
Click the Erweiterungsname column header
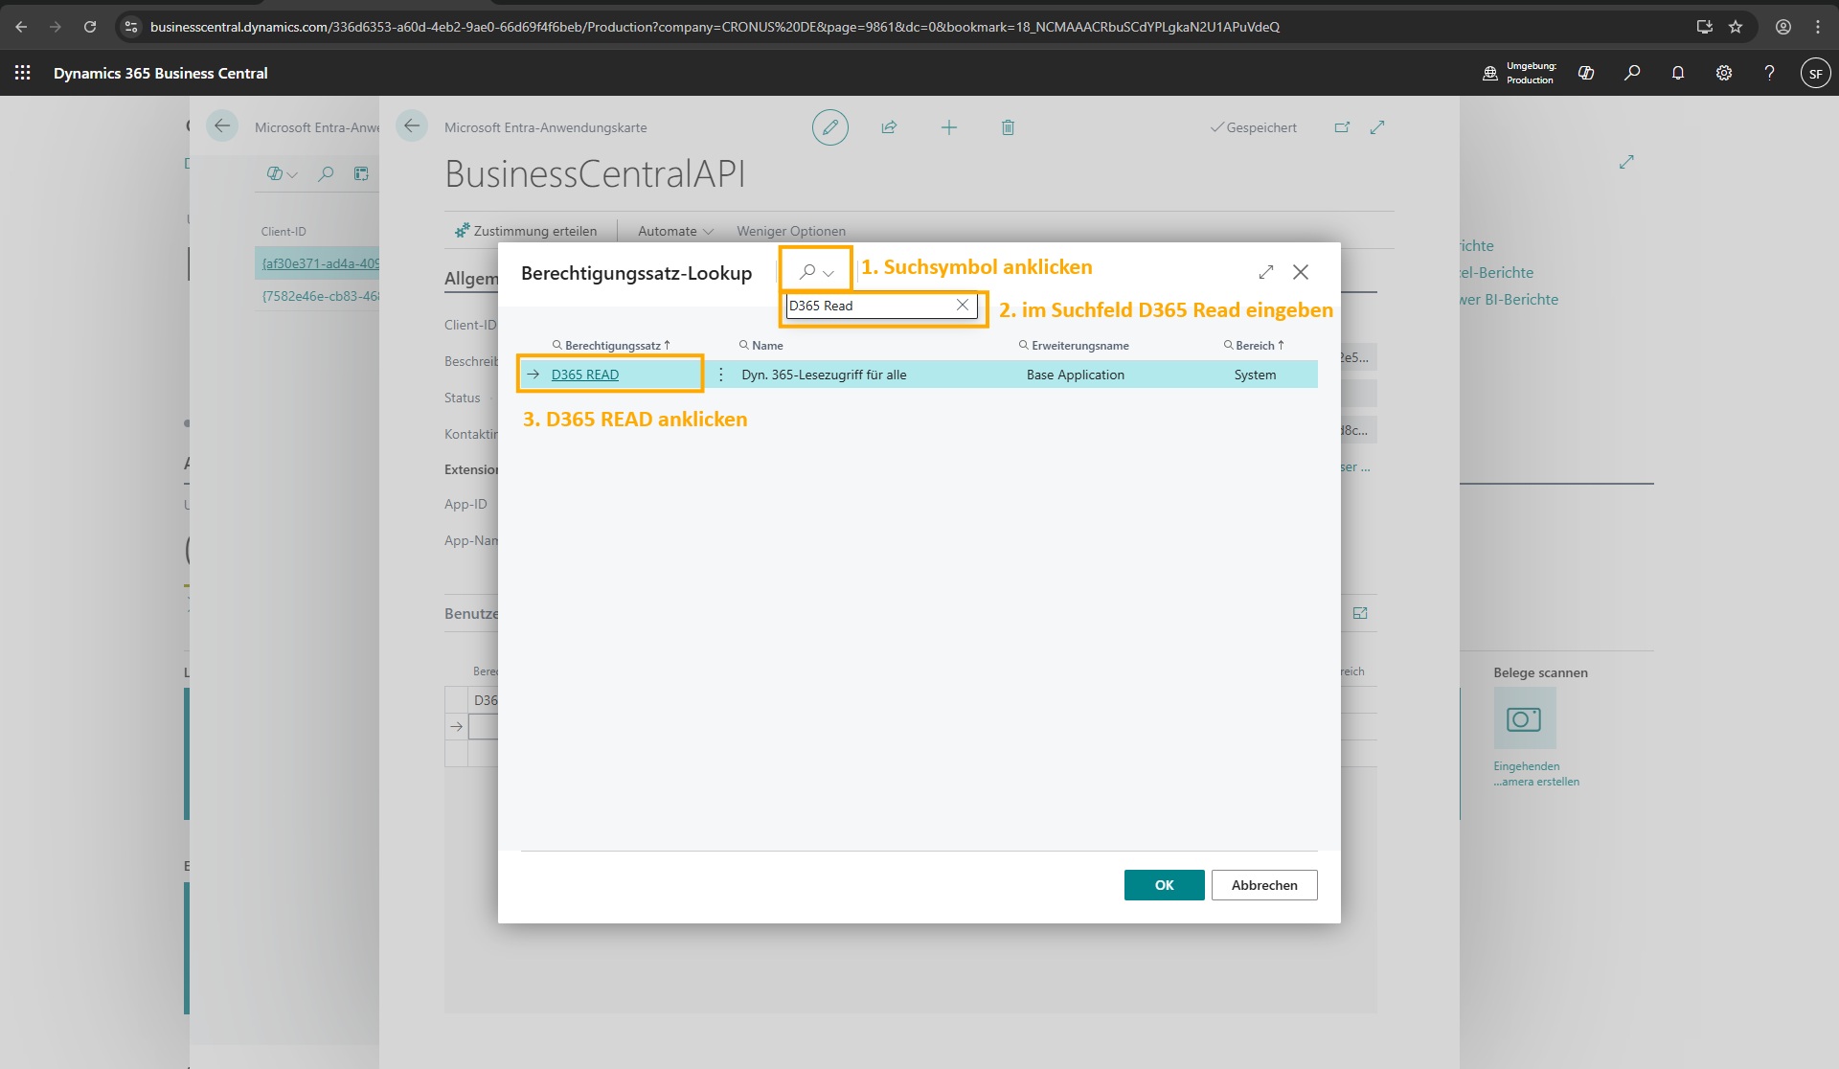[1074, 346]
